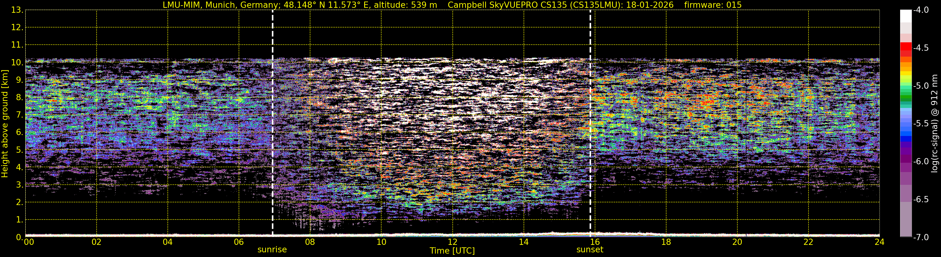Click the time axis tick '04'
Image resolution: width=941 pixels, height=257 pixels.
pyautogui.click(x=168, y=242)
